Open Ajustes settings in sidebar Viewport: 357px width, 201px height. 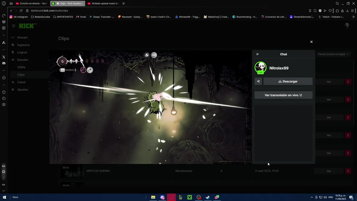23,90
